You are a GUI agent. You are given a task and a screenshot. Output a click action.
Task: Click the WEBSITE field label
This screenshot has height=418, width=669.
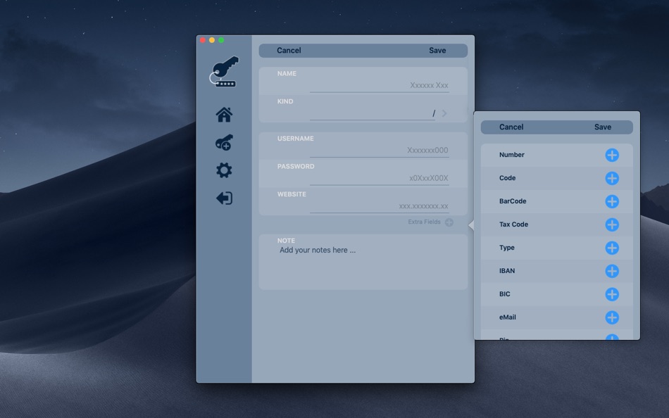(292, 194)
